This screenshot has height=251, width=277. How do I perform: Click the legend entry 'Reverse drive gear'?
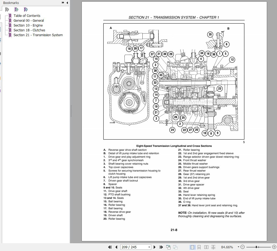[x=120, y=212]
